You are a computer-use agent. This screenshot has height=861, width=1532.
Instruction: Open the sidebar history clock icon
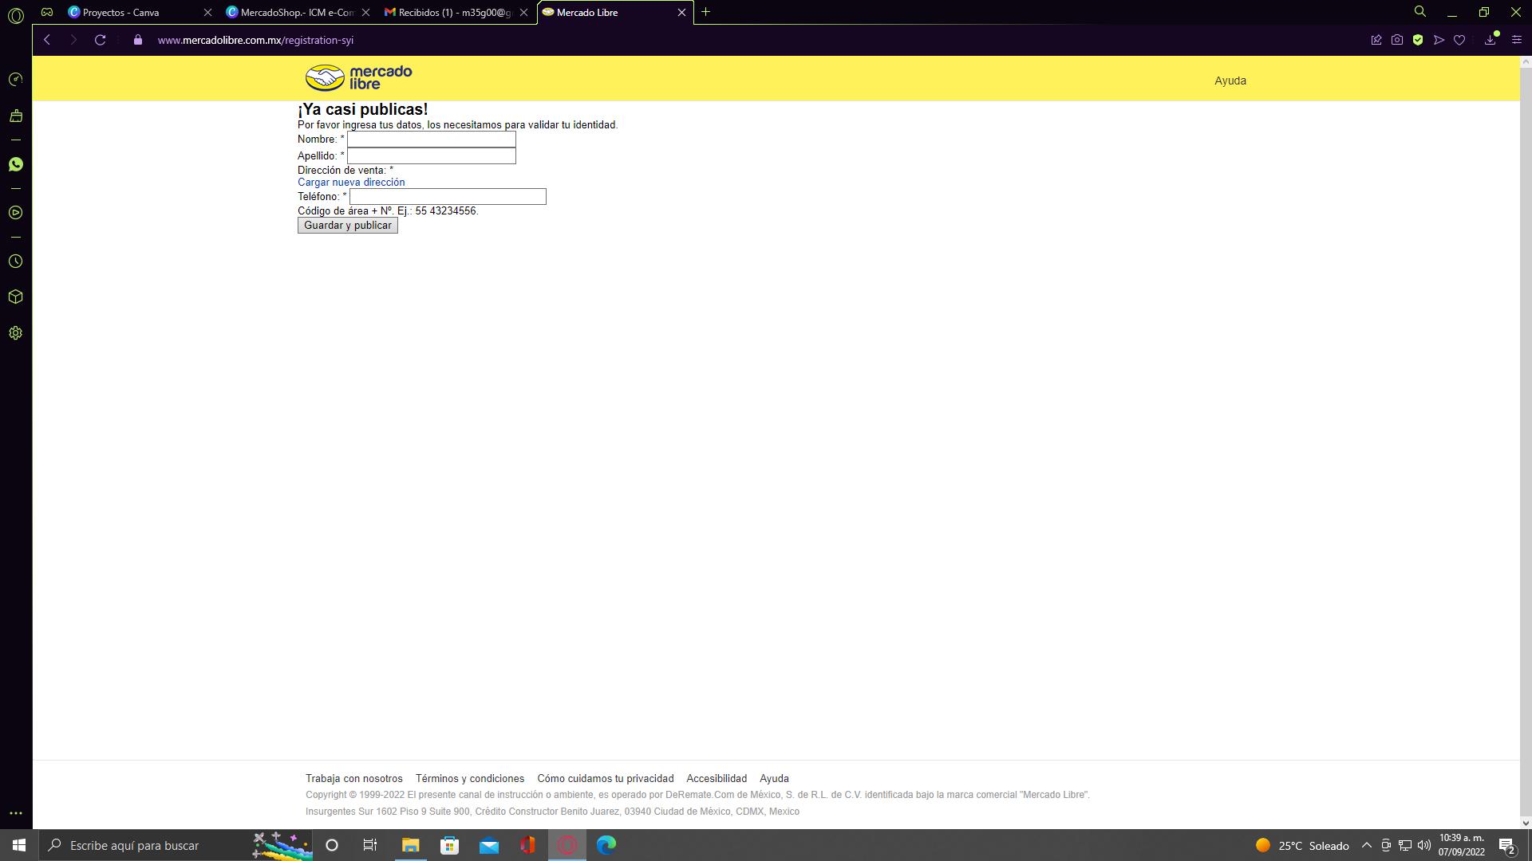coord(15,261)
